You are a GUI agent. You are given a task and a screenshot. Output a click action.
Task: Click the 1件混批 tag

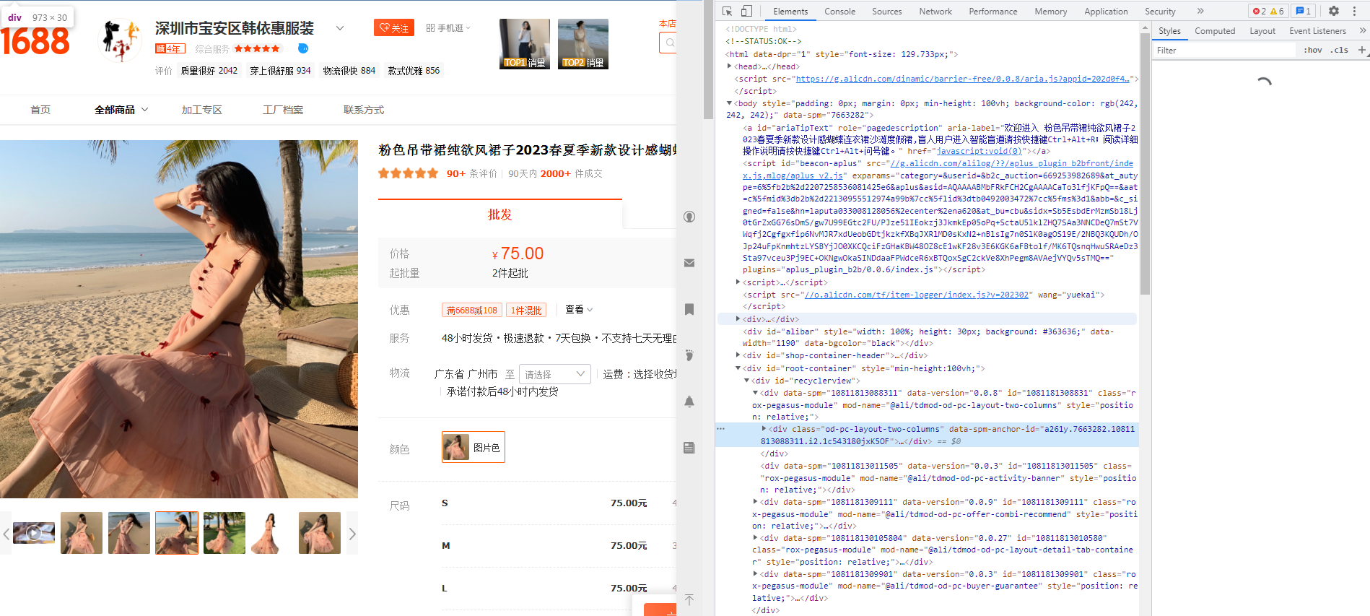click(526, 310)
